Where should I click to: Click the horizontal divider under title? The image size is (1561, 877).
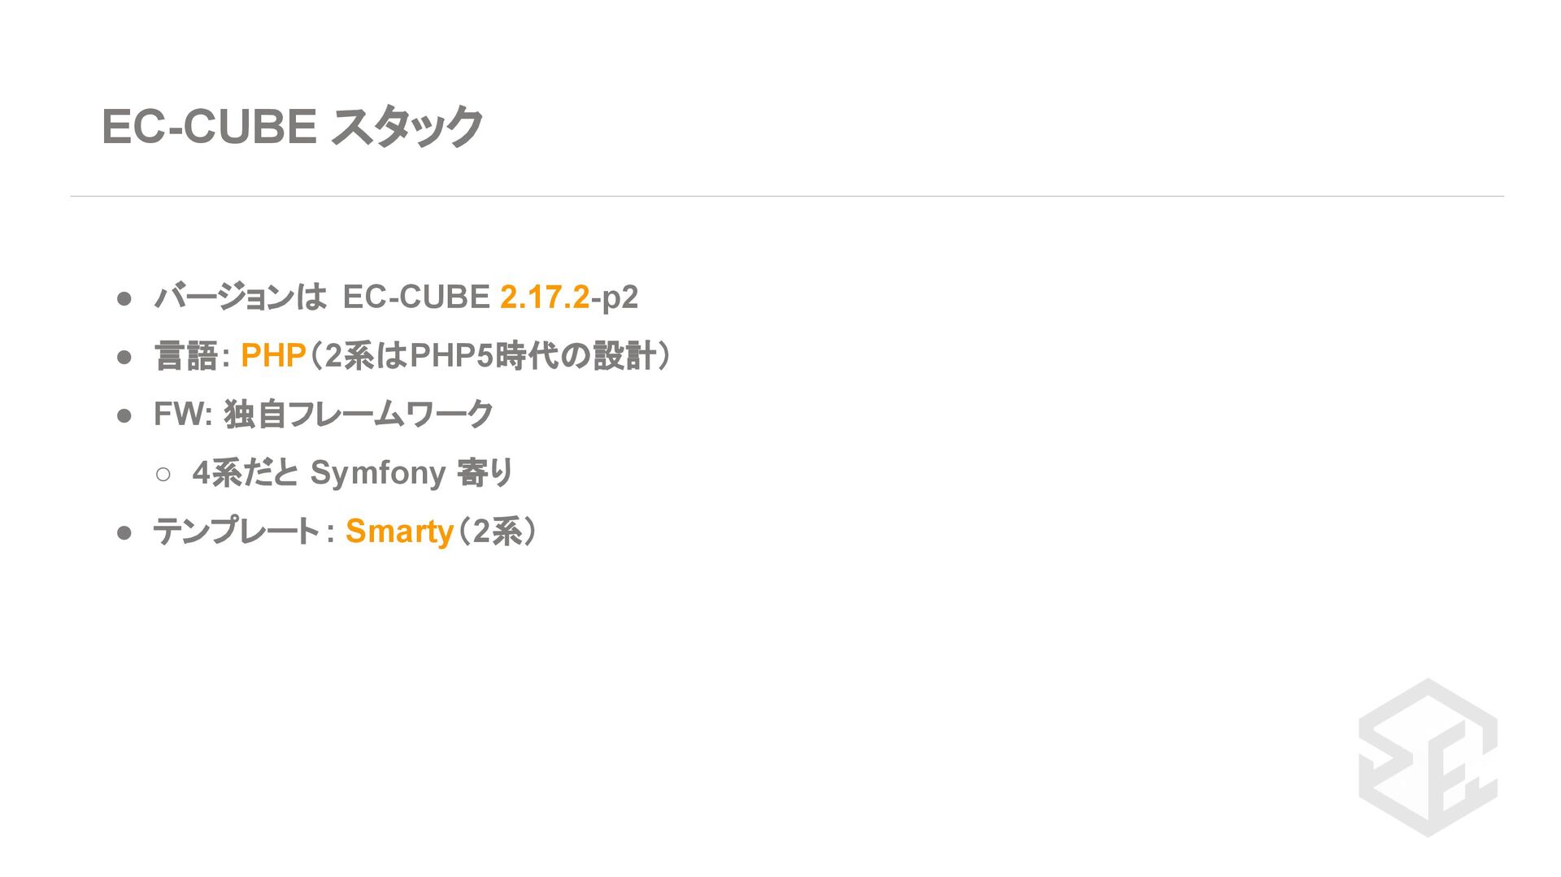pyautogui.click(x=787, y=196)
